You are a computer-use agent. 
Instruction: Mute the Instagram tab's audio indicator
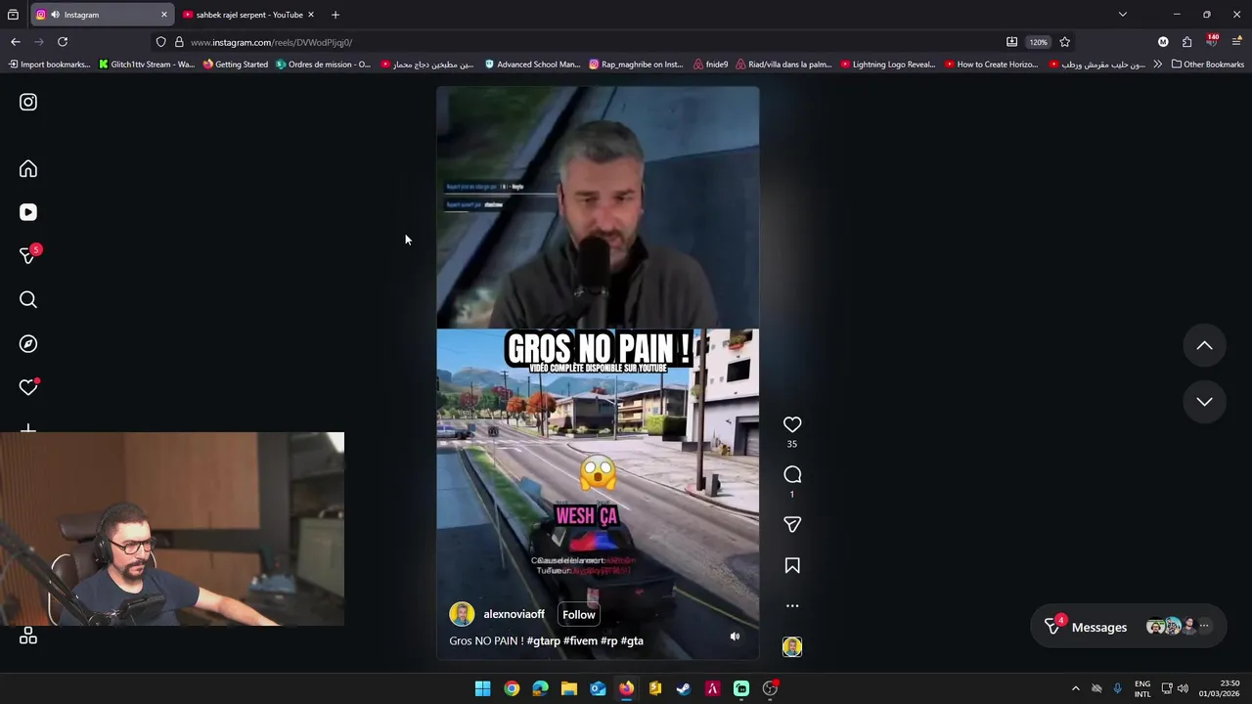coord(55,15)
